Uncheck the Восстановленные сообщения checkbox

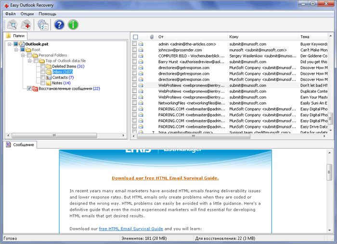(29, 89)
